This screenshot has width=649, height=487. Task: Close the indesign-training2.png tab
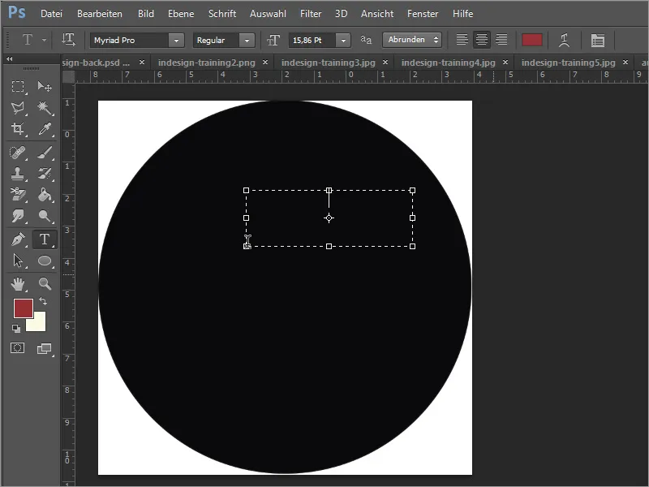(265, 62)
